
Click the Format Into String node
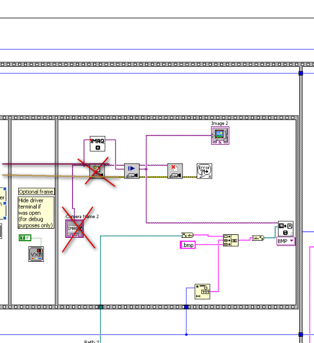pos(202,292)
